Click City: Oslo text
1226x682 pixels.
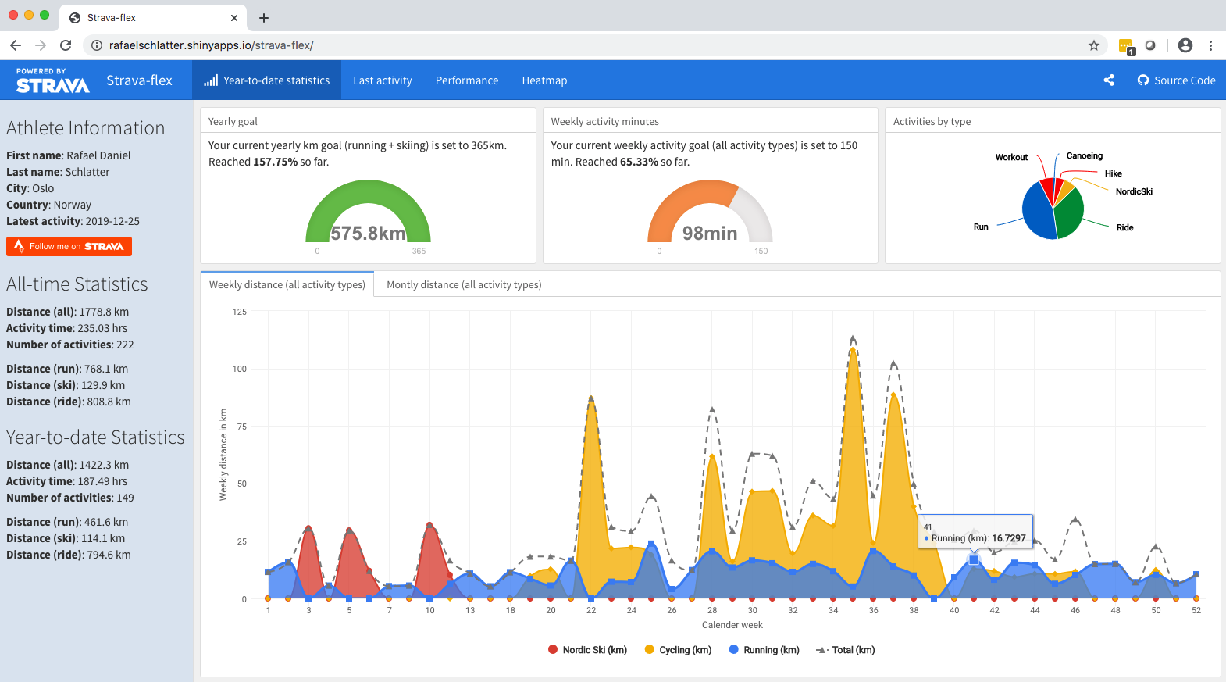[30, 188]
